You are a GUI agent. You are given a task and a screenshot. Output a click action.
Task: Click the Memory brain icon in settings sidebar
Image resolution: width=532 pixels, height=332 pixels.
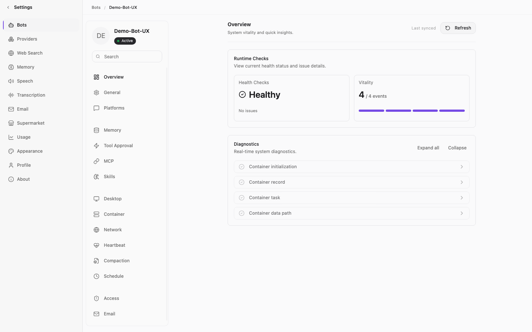11,67
